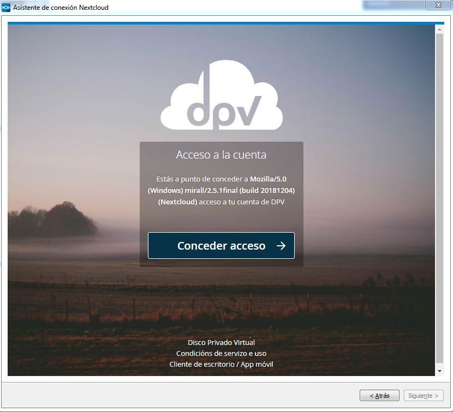
Task: Click the disabled Siguiente button
Action: point(424,396)
